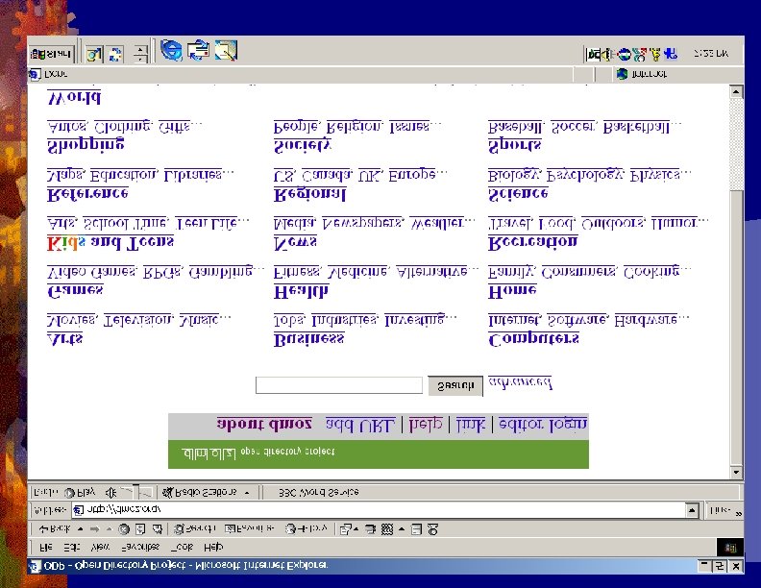Open the Computers category link

pyautogui.click(x=533, y=339)
